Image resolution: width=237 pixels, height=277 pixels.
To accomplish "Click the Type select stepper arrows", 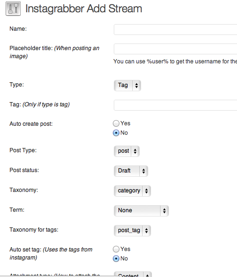I will (x=136, y=86).
